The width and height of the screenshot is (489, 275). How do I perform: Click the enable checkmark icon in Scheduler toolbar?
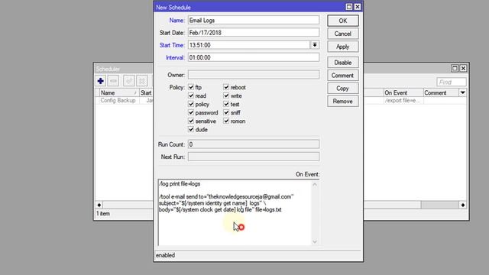pyautogui.click(x=129, y=81)
